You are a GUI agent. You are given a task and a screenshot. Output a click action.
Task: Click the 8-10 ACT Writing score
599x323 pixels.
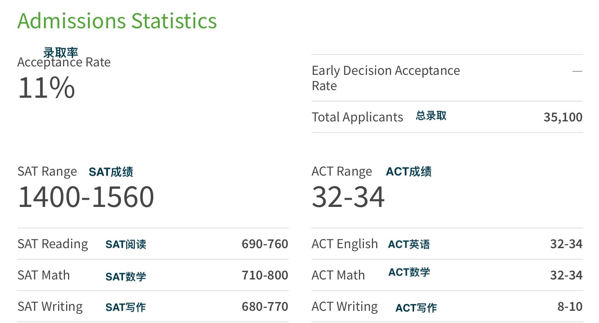(x=570, y=306)
